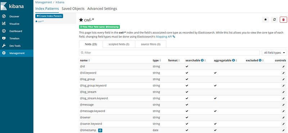Click the Create Index Pattern button
This screenshot has width=288, height=133.
[x=49, y=16]
